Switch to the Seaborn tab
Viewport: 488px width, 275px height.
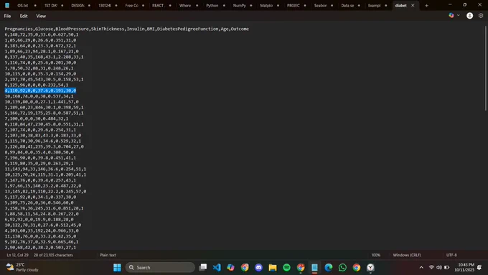(320, 6)
